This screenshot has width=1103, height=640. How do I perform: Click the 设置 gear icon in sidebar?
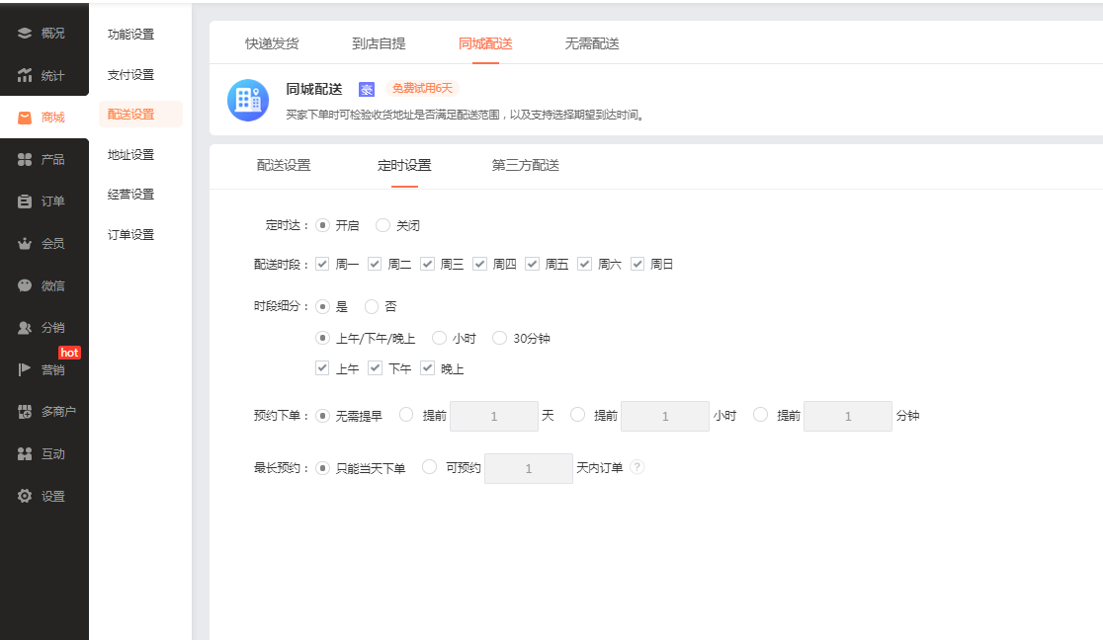coord(25,497)
